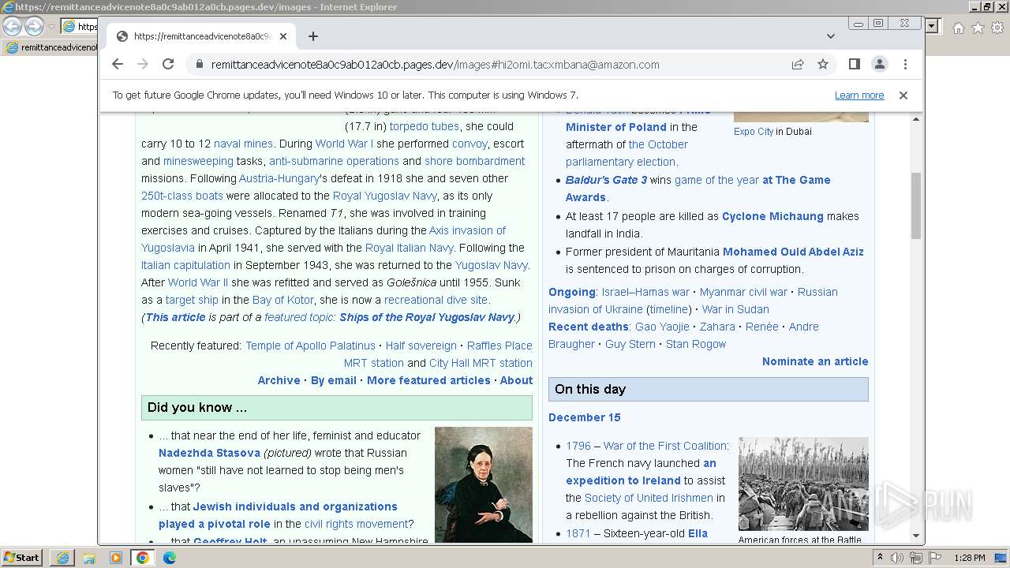This screenshot has height=568, width=1010.
Task: Click Internet Explorer back button
Action: point(13,26)
